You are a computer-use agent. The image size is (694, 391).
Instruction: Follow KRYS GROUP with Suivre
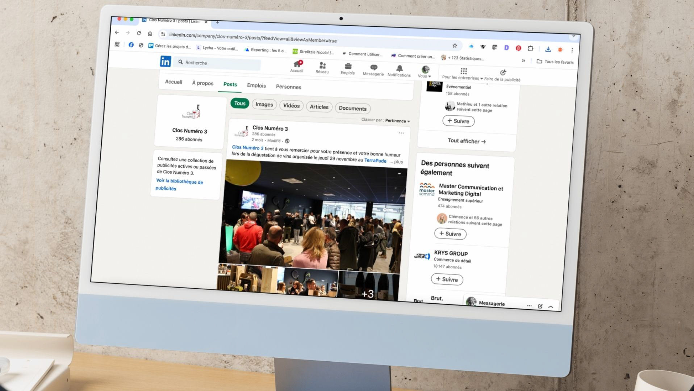coord(447,279)
